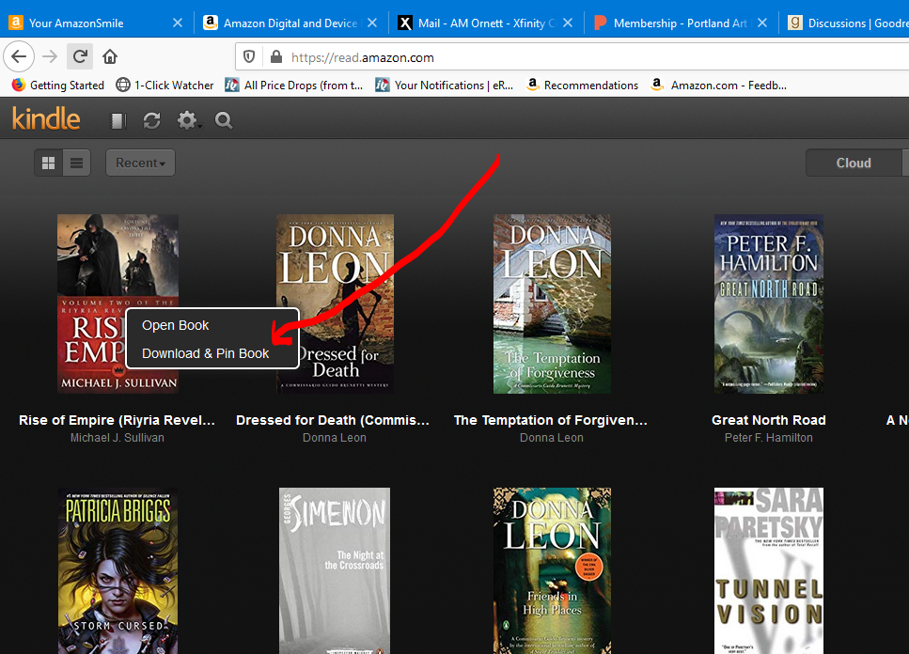This screenshot has height=654, width=909.
Task: Click the Kindle search magnifier icon
Action: (x=224, y=120)
